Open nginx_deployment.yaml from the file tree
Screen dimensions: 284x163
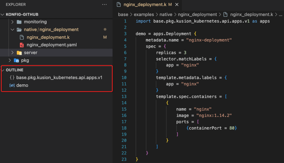tap(52, 45)
